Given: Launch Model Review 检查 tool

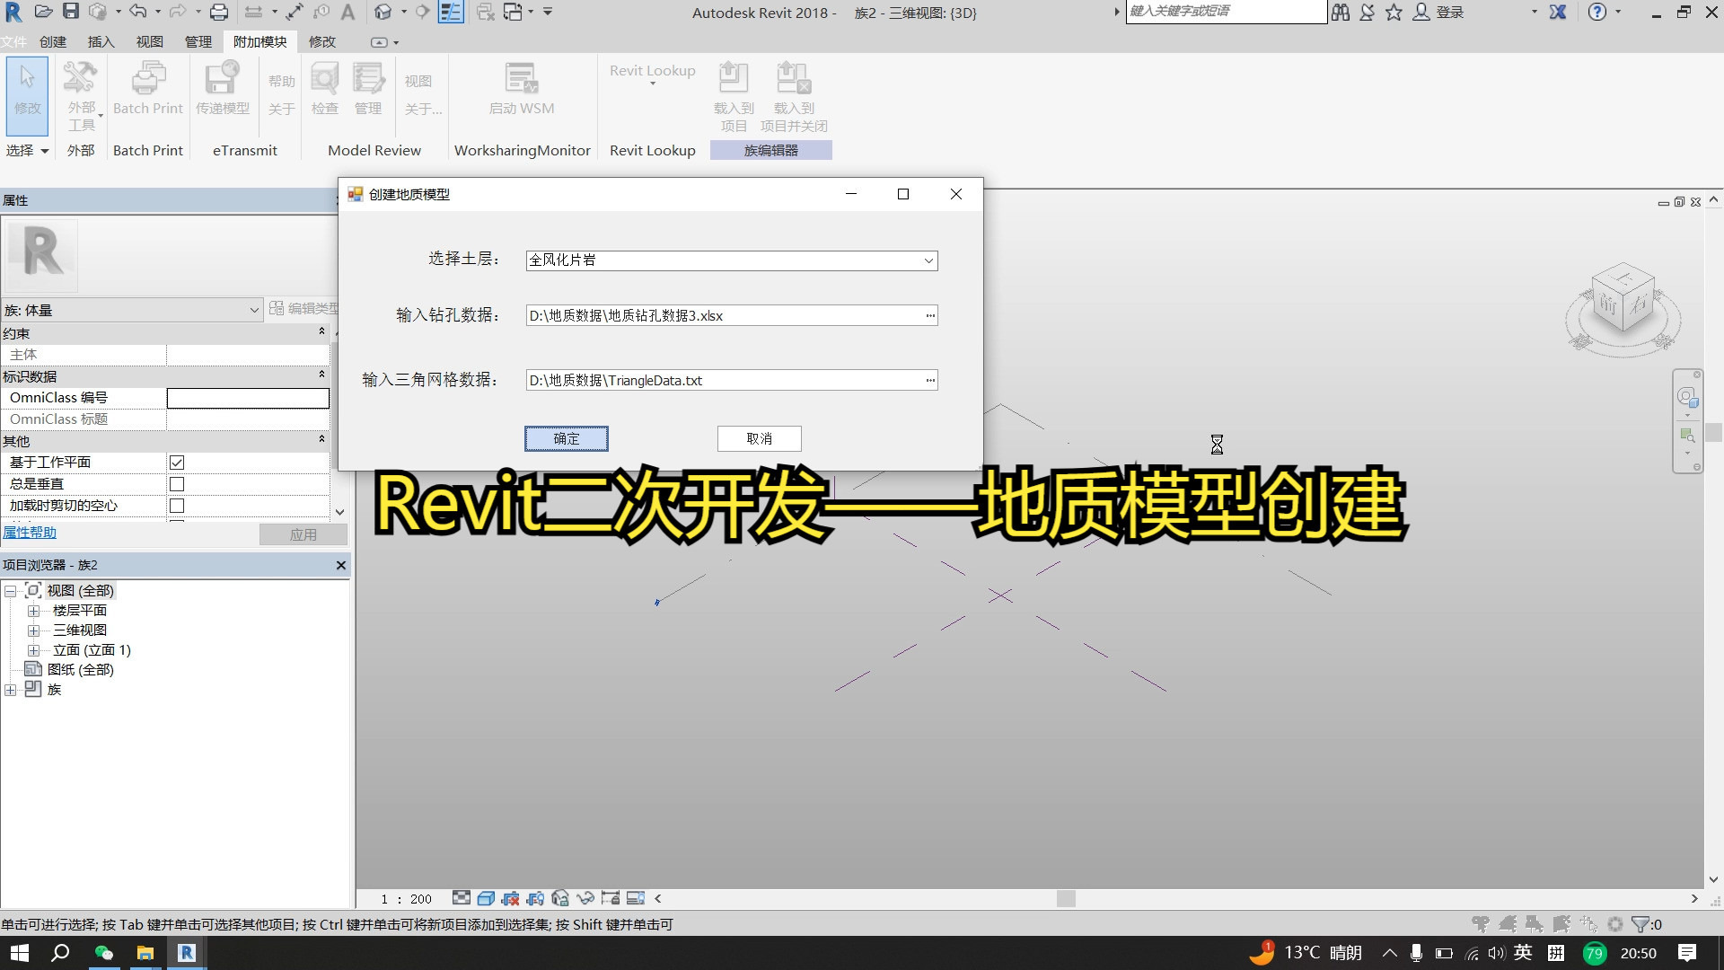Looking at the screenshot, I should point(324,87).
